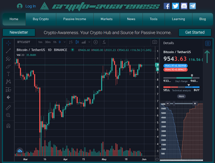Select the ruler measure tool
The height and width of the screenshot is (163, 215).
8,108
